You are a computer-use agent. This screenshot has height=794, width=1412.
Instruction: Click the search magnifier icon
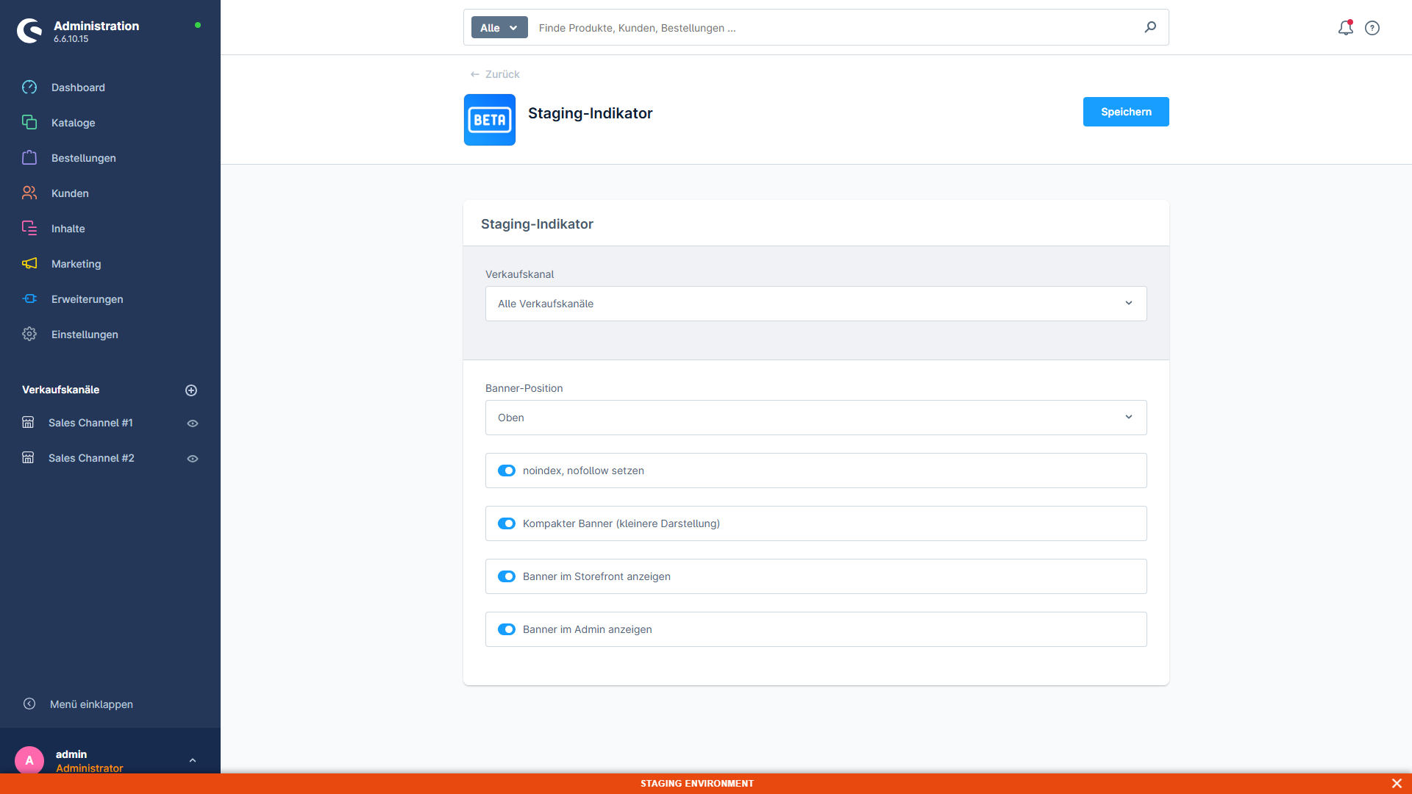pos(1150,27)
